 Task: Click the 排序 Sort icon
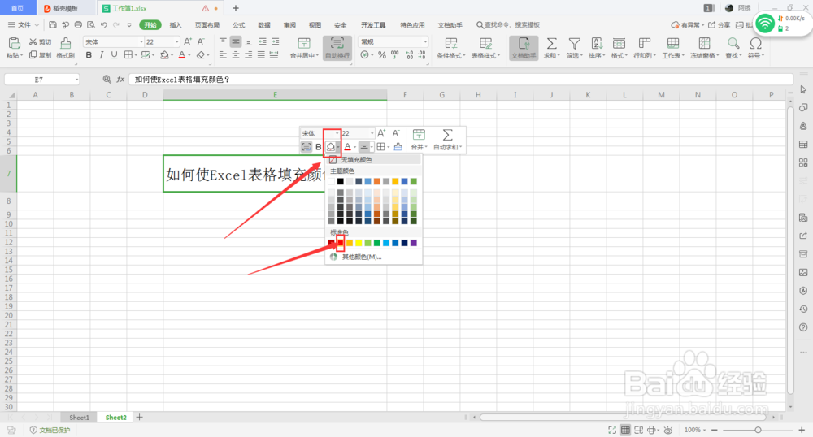(x=597, y=44)
